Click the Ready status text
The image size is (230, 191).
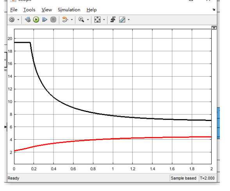click(14, 178)
